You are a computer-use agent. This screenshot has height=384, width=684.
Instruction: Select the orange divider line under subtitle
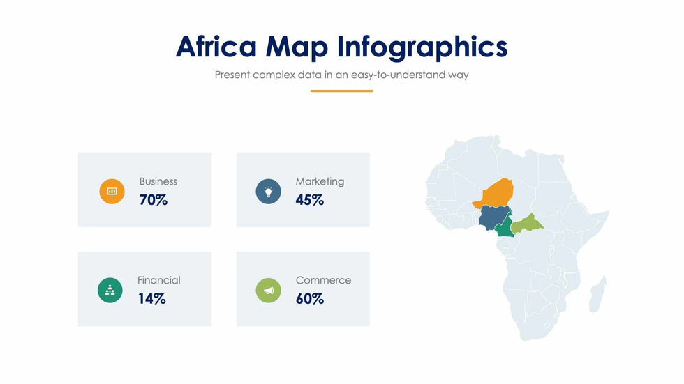[x=341, y=91]
